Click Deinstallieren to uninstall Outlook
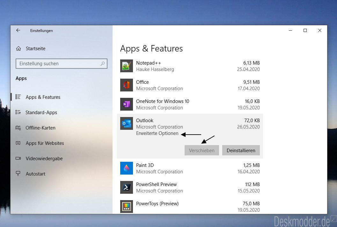 tap(241, 150)
